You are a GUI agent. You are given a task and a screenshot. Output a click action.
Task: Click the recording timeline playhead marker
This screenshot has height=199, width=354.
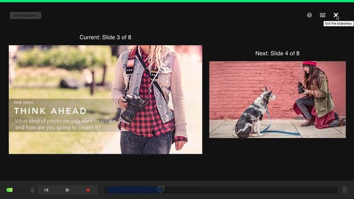pos(161,190)
